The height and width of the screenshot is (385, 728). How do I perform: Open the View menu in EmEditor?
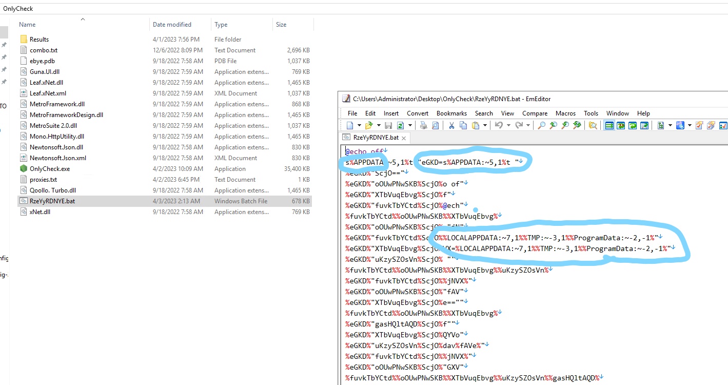(507, 113)
